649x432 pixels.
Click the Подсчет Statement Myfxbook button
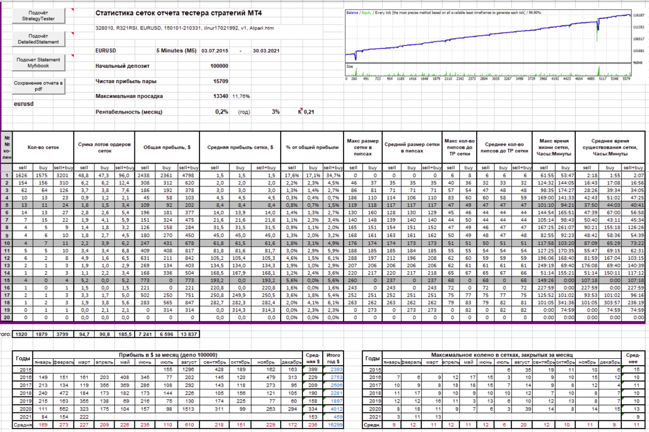(x=38, y=62)
